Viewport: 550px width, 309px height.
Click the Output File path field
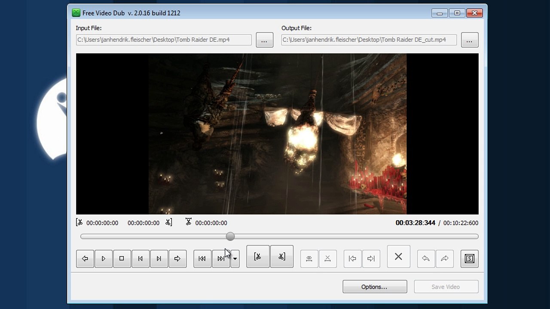(369, 40)
